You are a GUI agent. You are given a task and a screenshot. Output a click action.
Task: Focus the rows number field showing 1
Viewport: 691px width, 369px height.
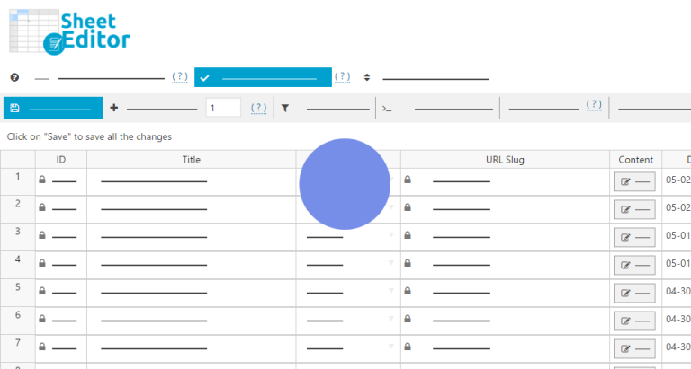pos(223,108)
